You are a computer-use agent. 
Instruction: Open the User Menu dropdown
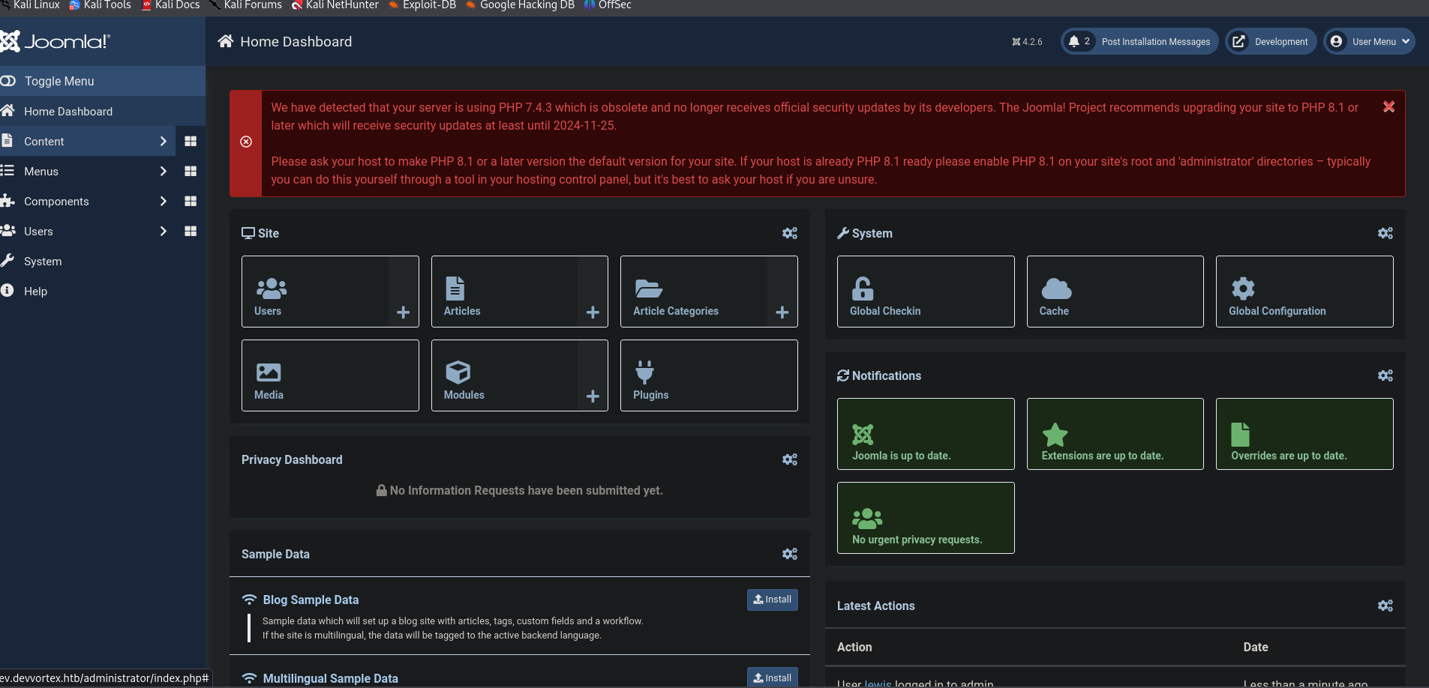pyautogui.click(x=1369, y=42)
